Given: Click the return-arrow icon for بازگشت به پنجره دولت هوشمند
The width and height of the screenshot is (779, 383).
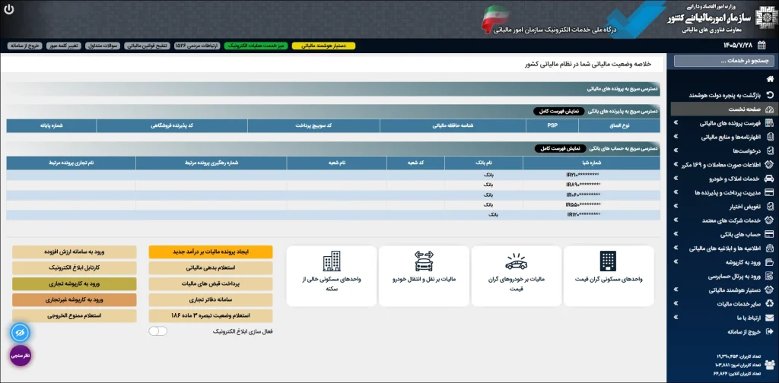Looking at the screenshot, I should (770, 94).
